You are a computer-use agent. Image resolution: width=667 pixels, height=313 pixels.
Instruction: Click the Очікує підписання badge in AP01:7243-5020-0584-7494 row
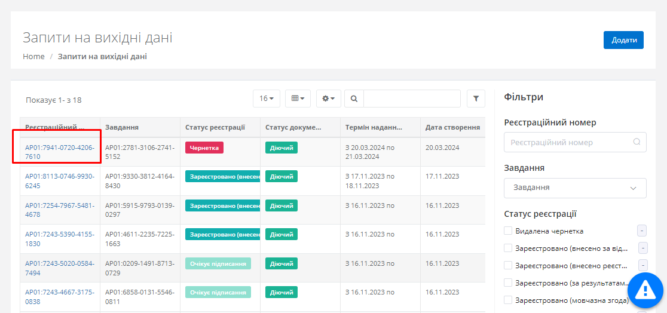coord(218,263)
